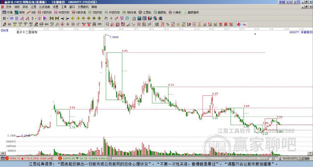Open the 赢家轮 wheel tool

pos(160,12)
